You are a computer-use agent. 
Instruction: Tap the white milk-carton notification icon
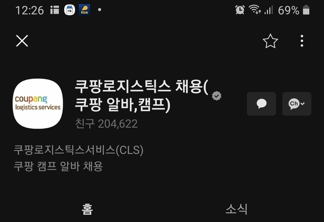tap(69, 10)
